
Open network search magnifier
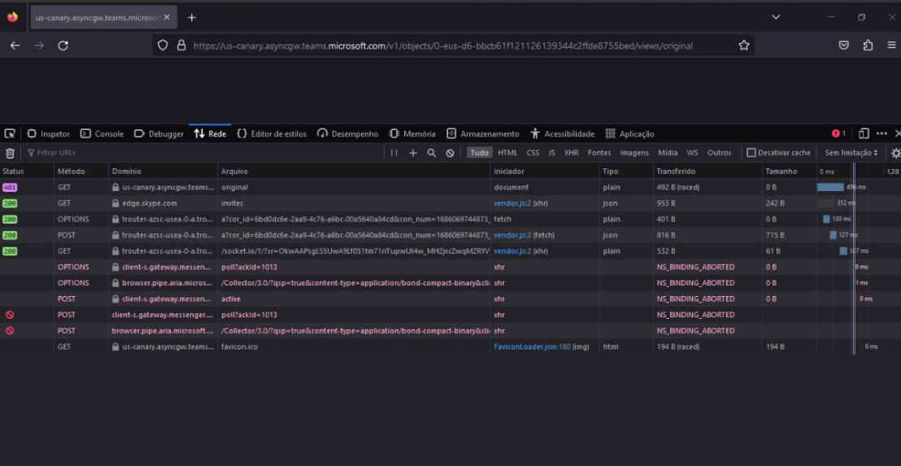(x=432, y=153)
